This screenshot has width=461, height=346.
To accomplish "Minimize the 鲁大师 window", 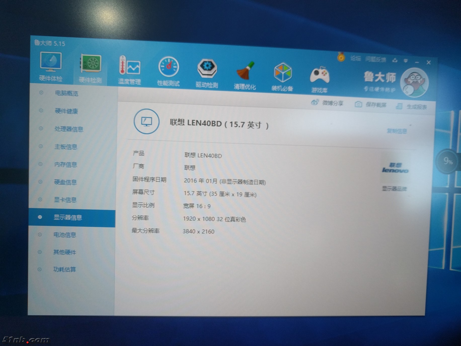I will pyautogui.click(x=417, y=62).
